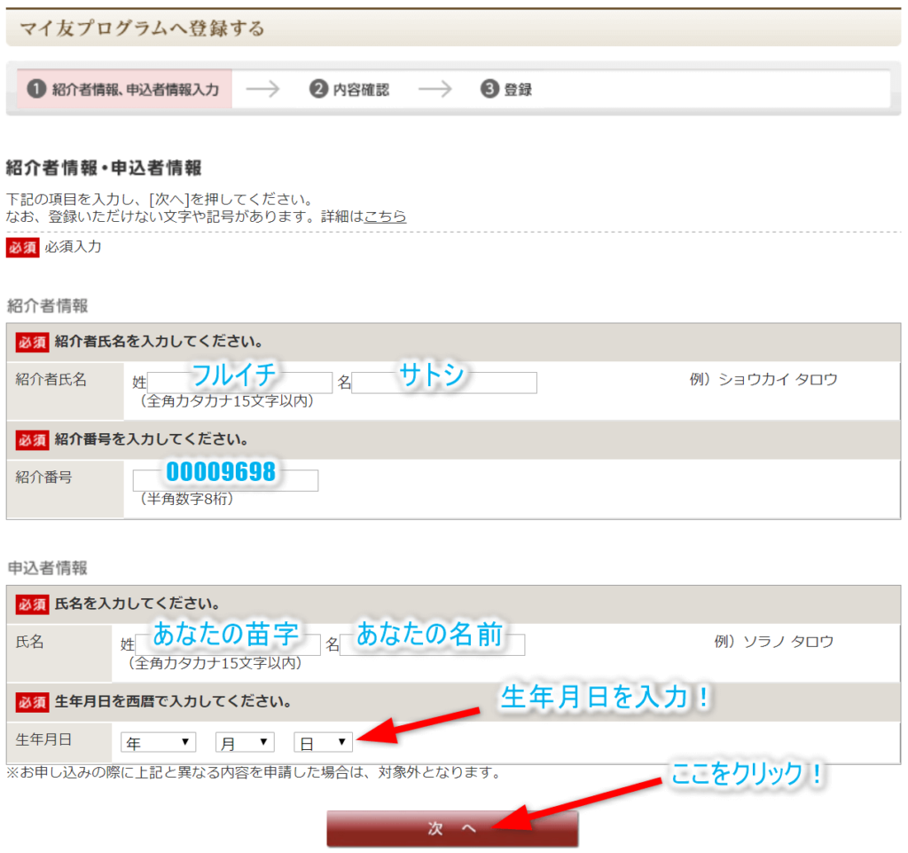Click the applicant 氏名 姓 input field
Viewport: 908px width, 853px height.
click(228, 645)
